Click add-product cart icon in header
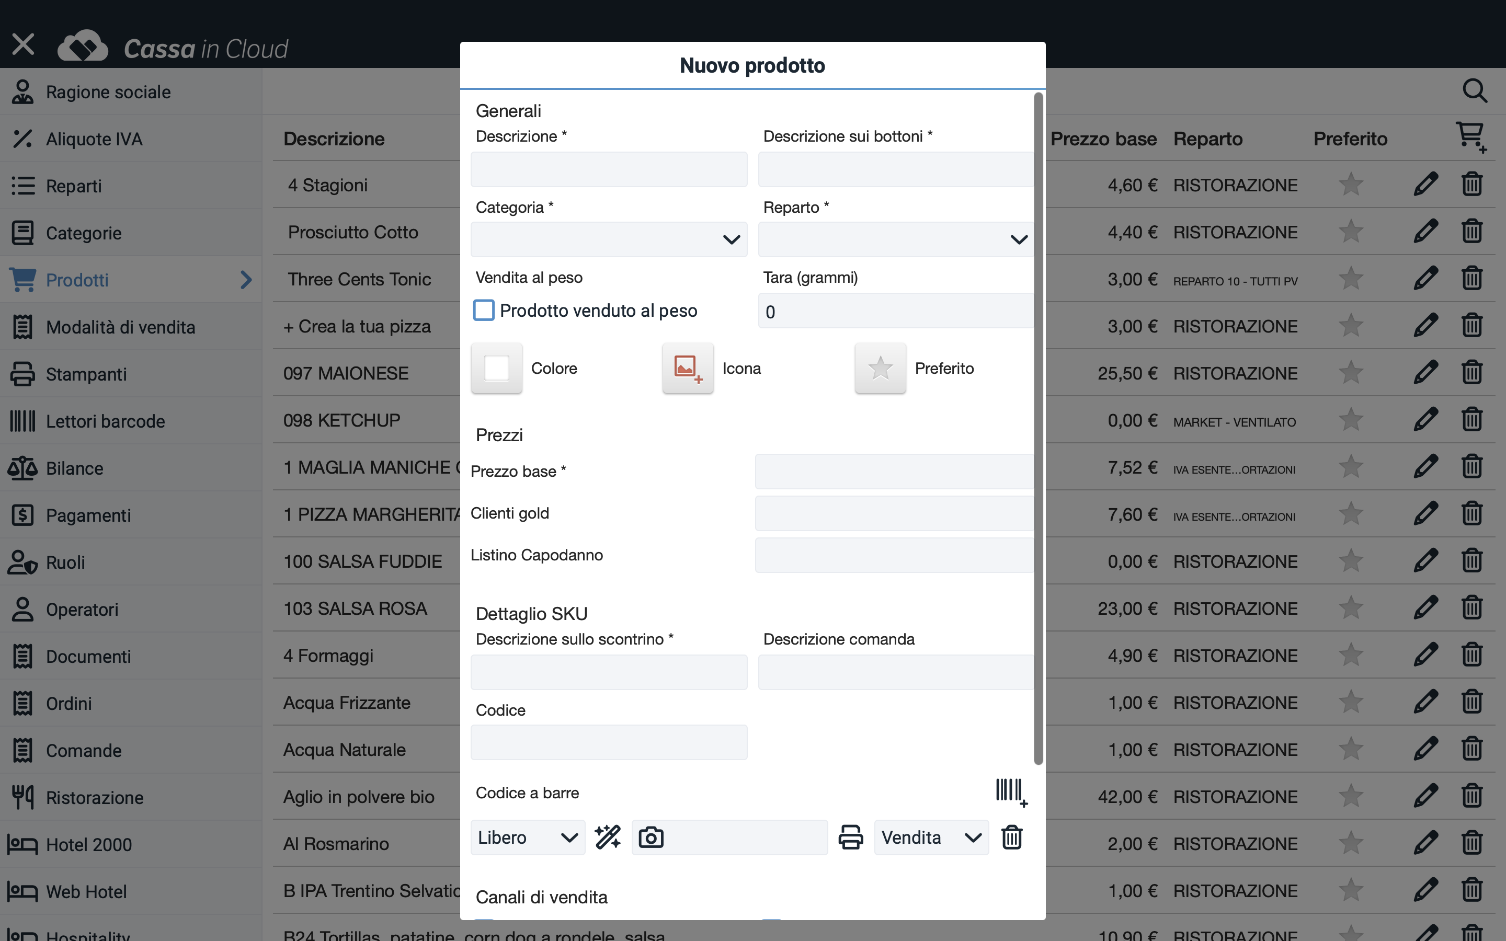Viewport: 1506px width, 941px height. click(1471, 137)
